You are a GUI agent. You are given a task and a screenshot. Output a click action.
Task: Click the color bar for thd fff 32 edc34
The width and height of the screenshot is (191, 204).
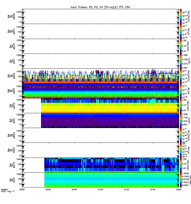point(181,76)
